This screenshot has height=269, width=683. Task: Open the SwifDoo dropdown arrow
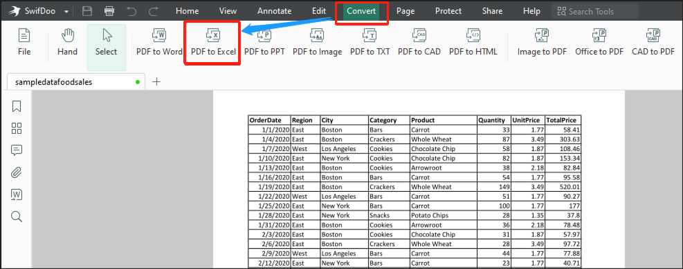(66, 12)
